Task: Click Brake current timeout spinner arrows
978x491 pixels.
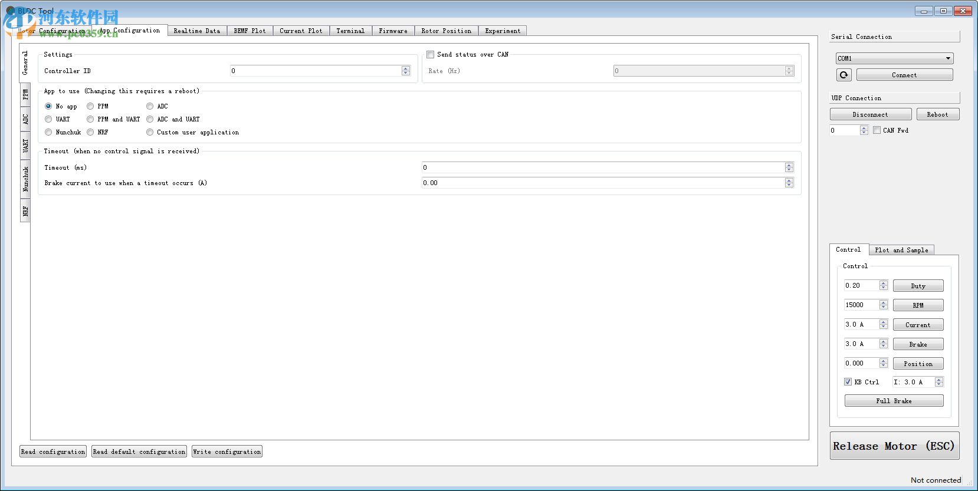Action: (789, 183)
